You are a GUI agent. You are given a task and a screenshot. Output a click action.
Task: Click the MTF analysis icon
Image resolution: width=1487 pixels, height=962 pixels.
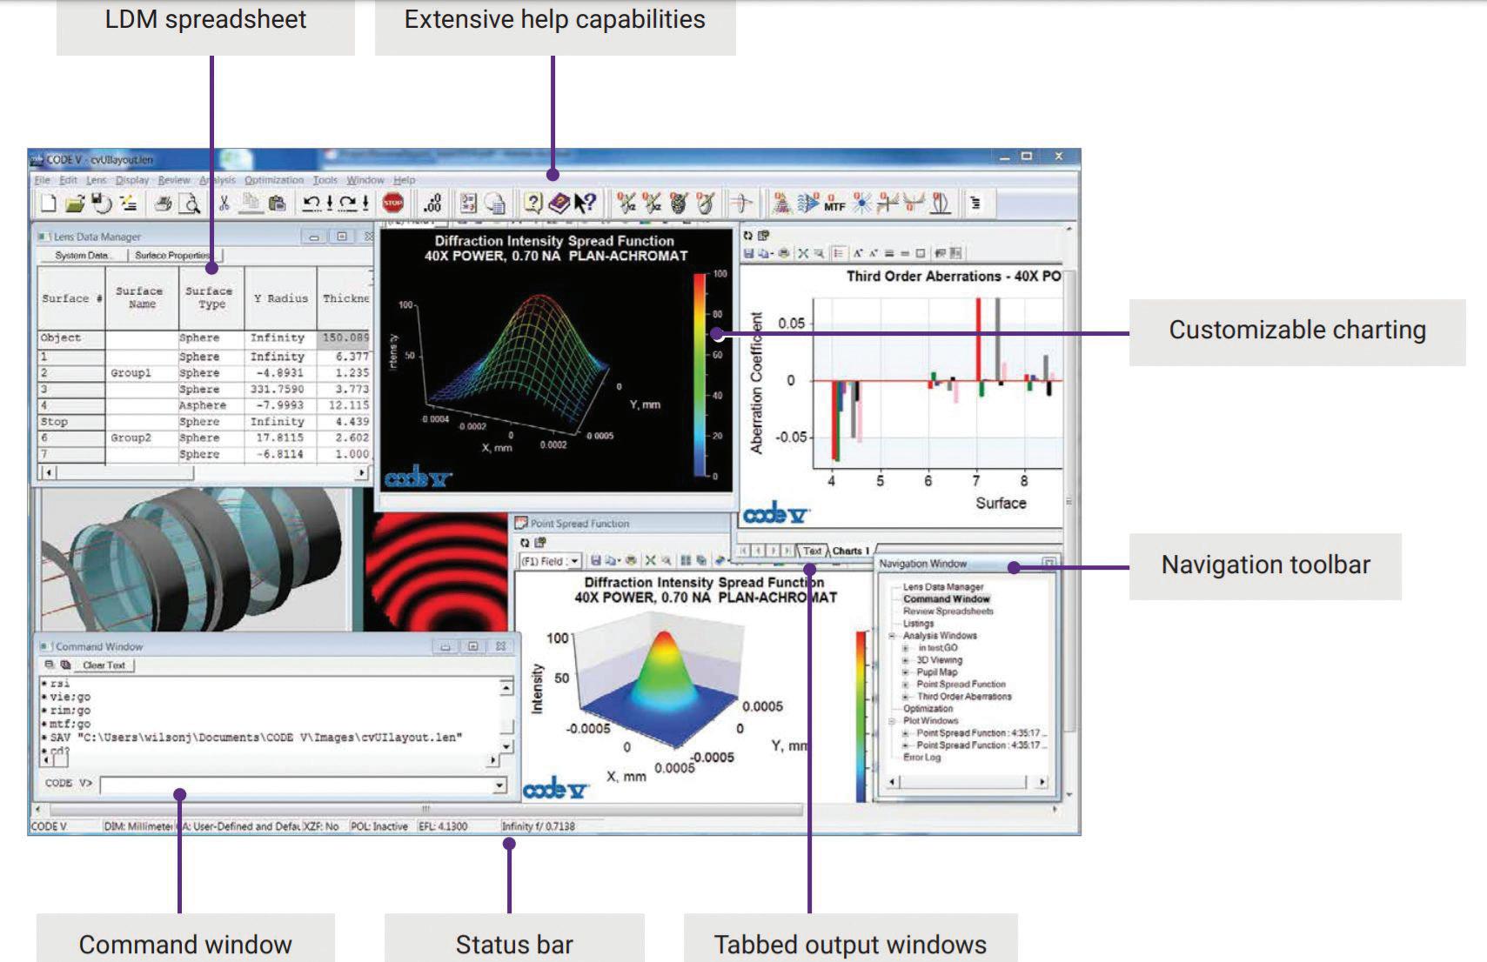(834, 204)
